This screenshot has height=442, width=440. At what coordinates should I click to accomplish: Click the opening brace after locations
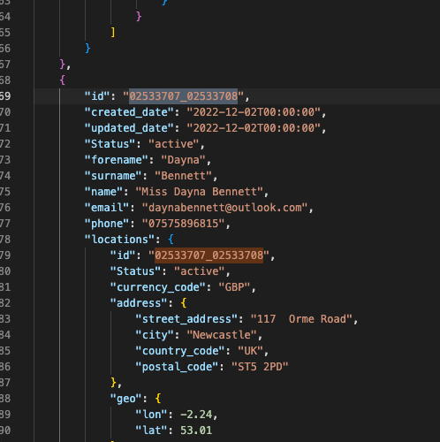click(171, 240)
